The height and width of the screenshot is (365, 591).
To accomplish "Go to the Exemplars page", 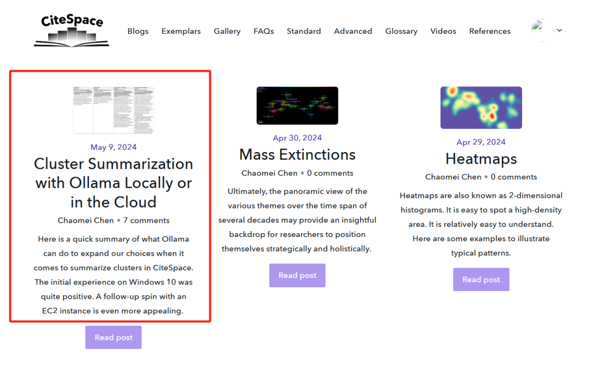I will 181,31.
